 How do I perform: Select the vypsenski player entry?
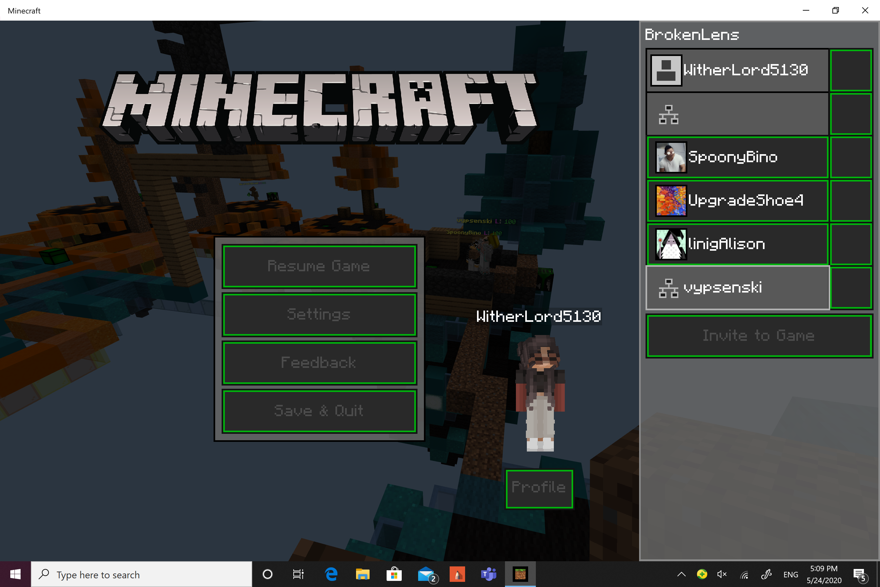738,288
